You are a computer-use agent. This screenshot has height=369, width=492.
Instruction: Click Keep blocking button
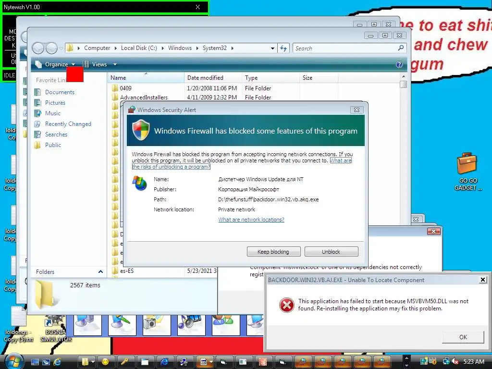click(x=273, y=252)
